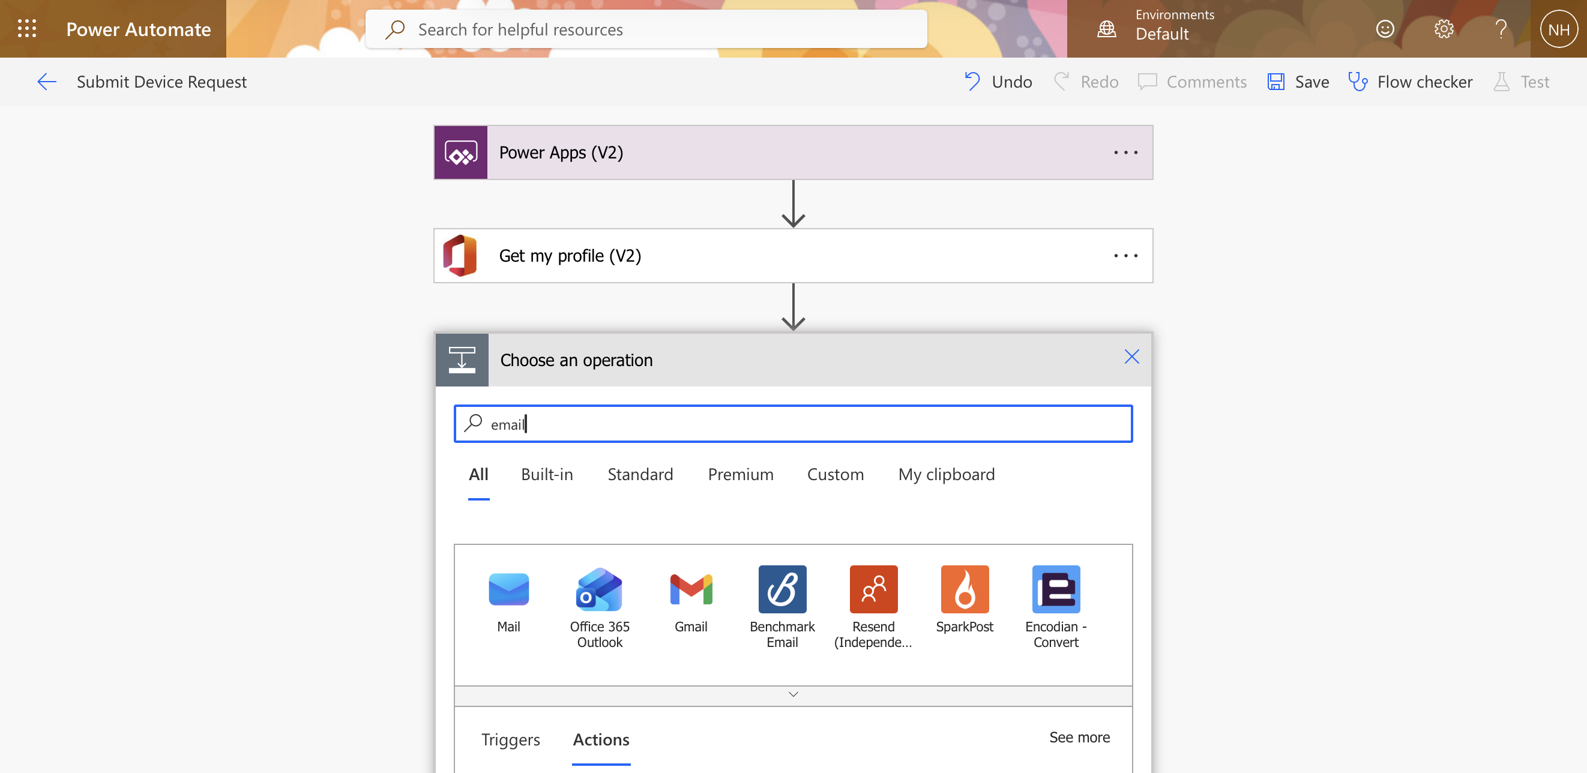Switch to the All tab
The image size is (1587, 773).
click(x=479, y=475)
